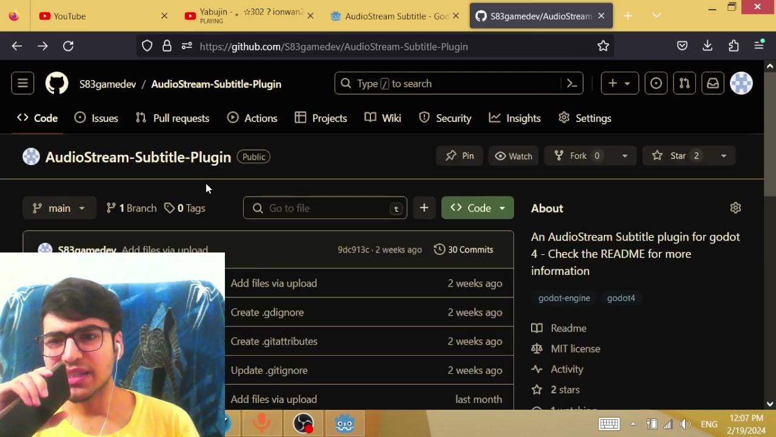Open the command palette icon in search bar
Image resolution: width=776 pixels, height=437 pixels.
point(572,84)
